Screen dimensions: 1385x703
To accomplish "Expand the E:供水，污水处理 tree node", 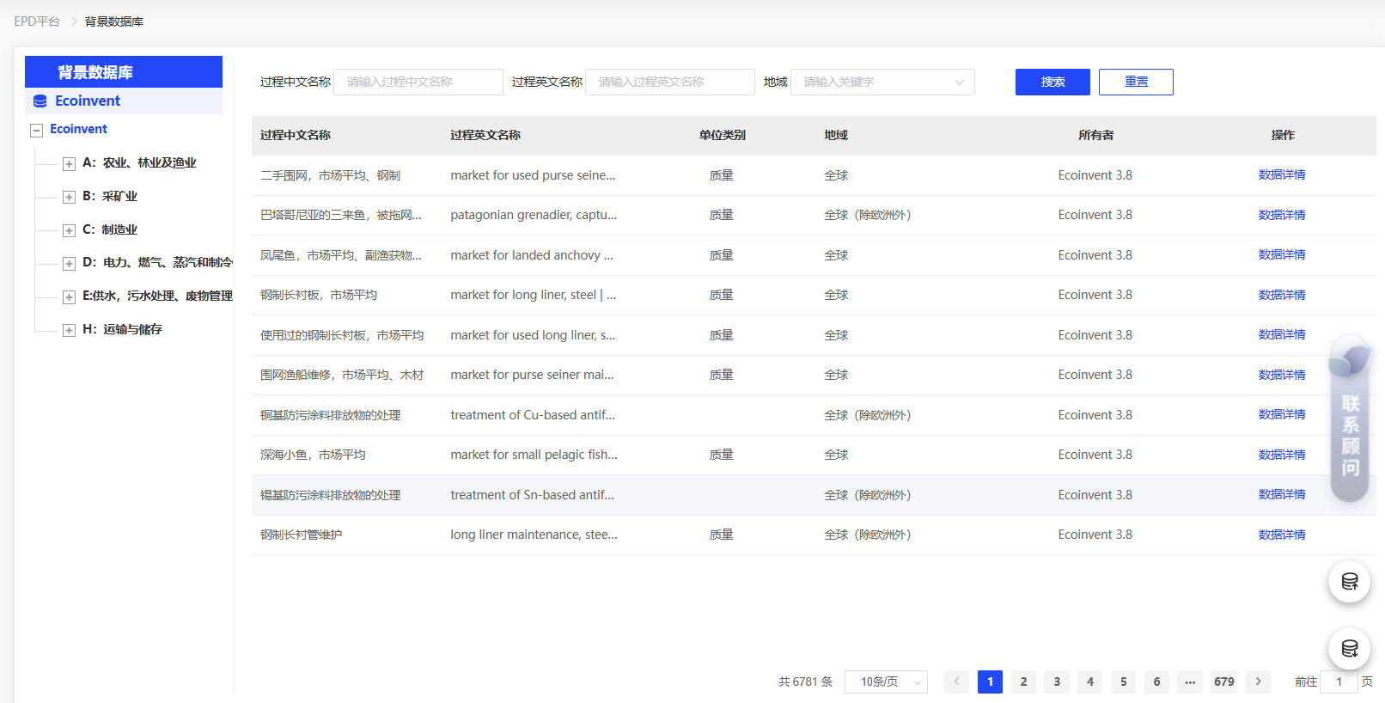I will (69, 297).
